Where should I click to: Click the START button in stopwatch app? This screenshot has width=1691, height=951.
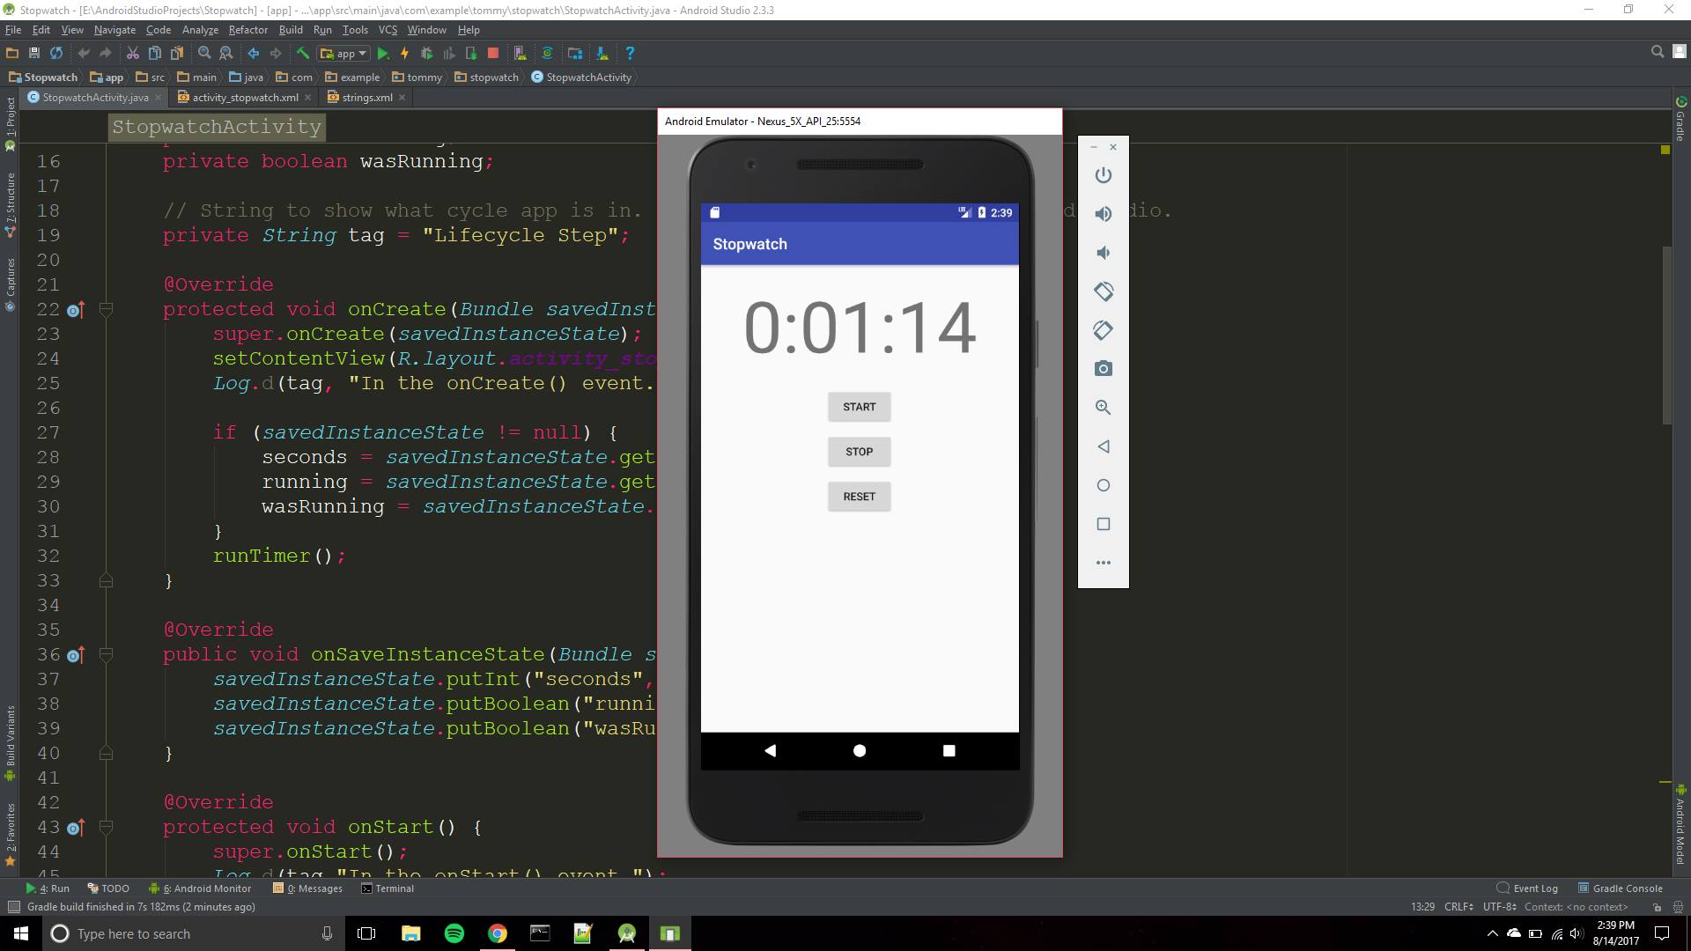pyautogui.click(x=860, y=407)
